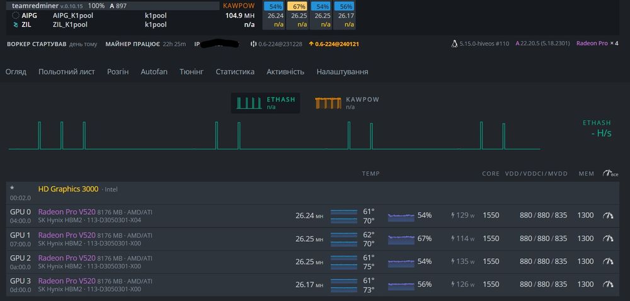The width and height of the screenshot is (630, 301).
Task: Click the ZIL coin icon
Action: click(x=16, y=25)
